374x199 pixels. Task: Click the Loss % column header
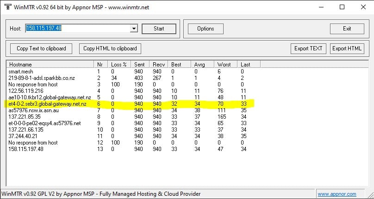[x=119, y=65]
